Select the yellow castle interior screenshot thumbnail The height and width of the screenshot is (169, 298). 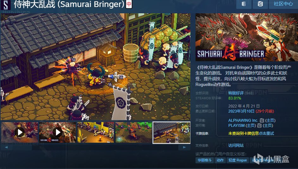click(x=96, y=132)
